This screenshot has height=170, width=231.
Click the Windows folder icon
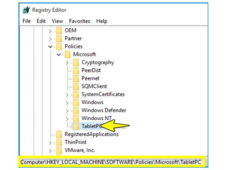(76, 102)
